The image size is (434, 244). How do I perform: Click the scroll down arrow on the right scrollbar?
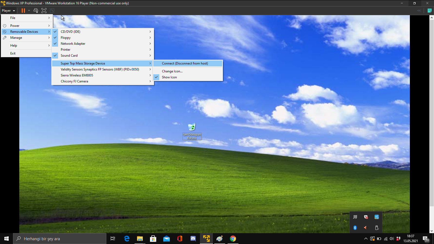[432, 231]
